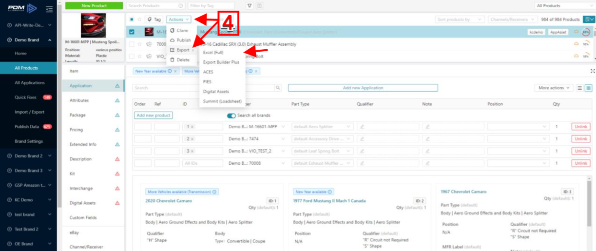
Task: Select PIES export option
Action: point(207,82)
